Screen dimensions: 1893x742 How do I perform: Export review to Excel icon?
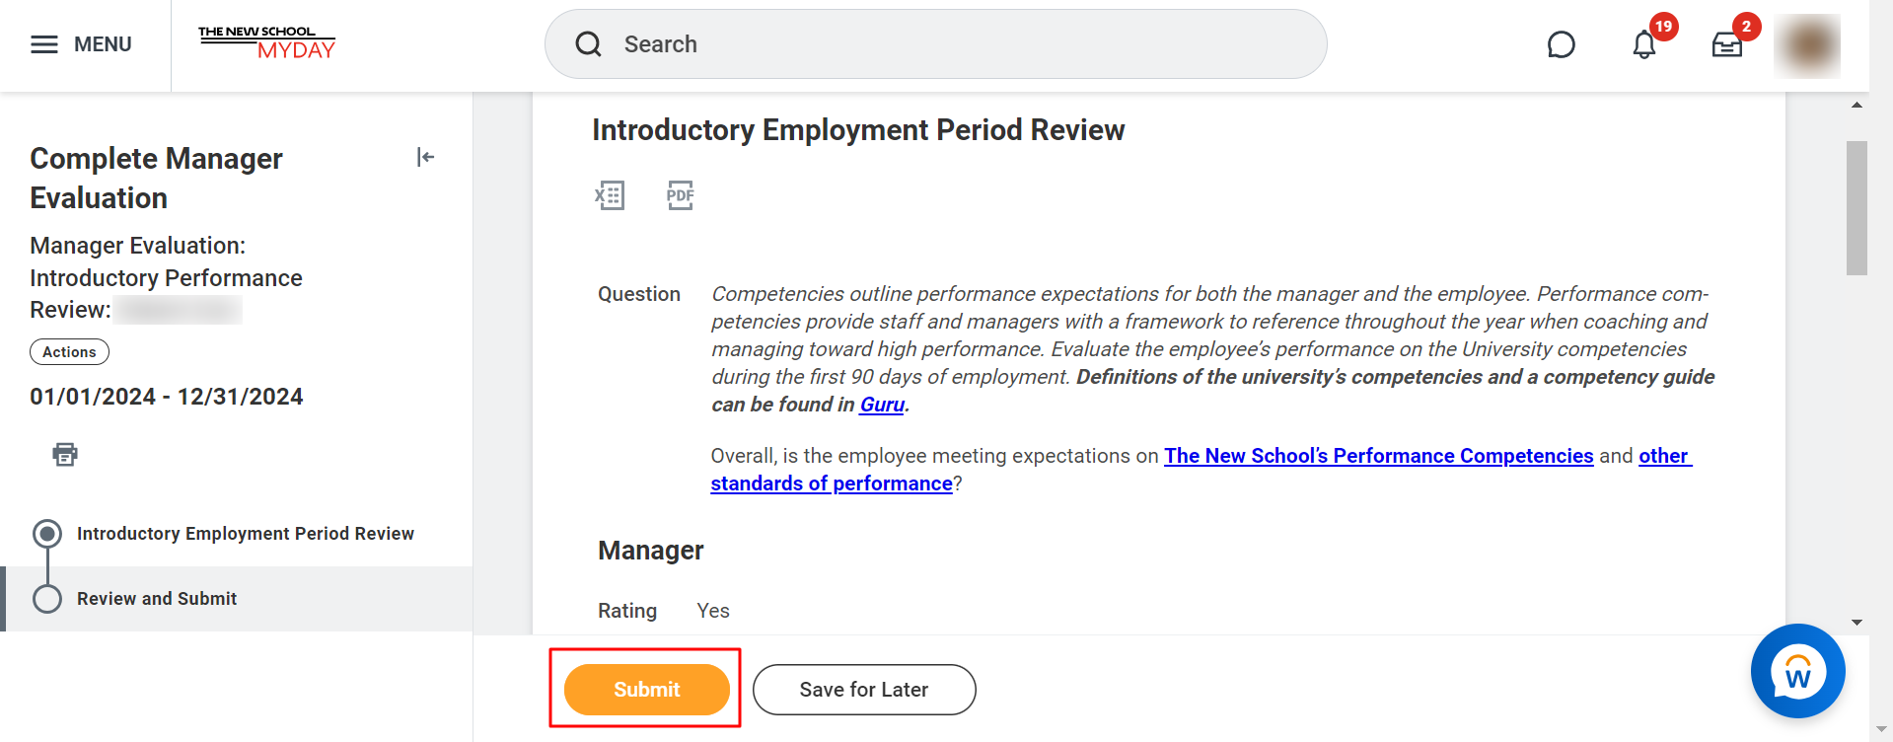610,195
